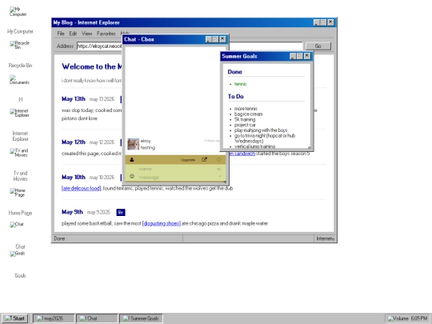Click 'tennis' in the Done list
432x324 pixels.
coord(240,84)
